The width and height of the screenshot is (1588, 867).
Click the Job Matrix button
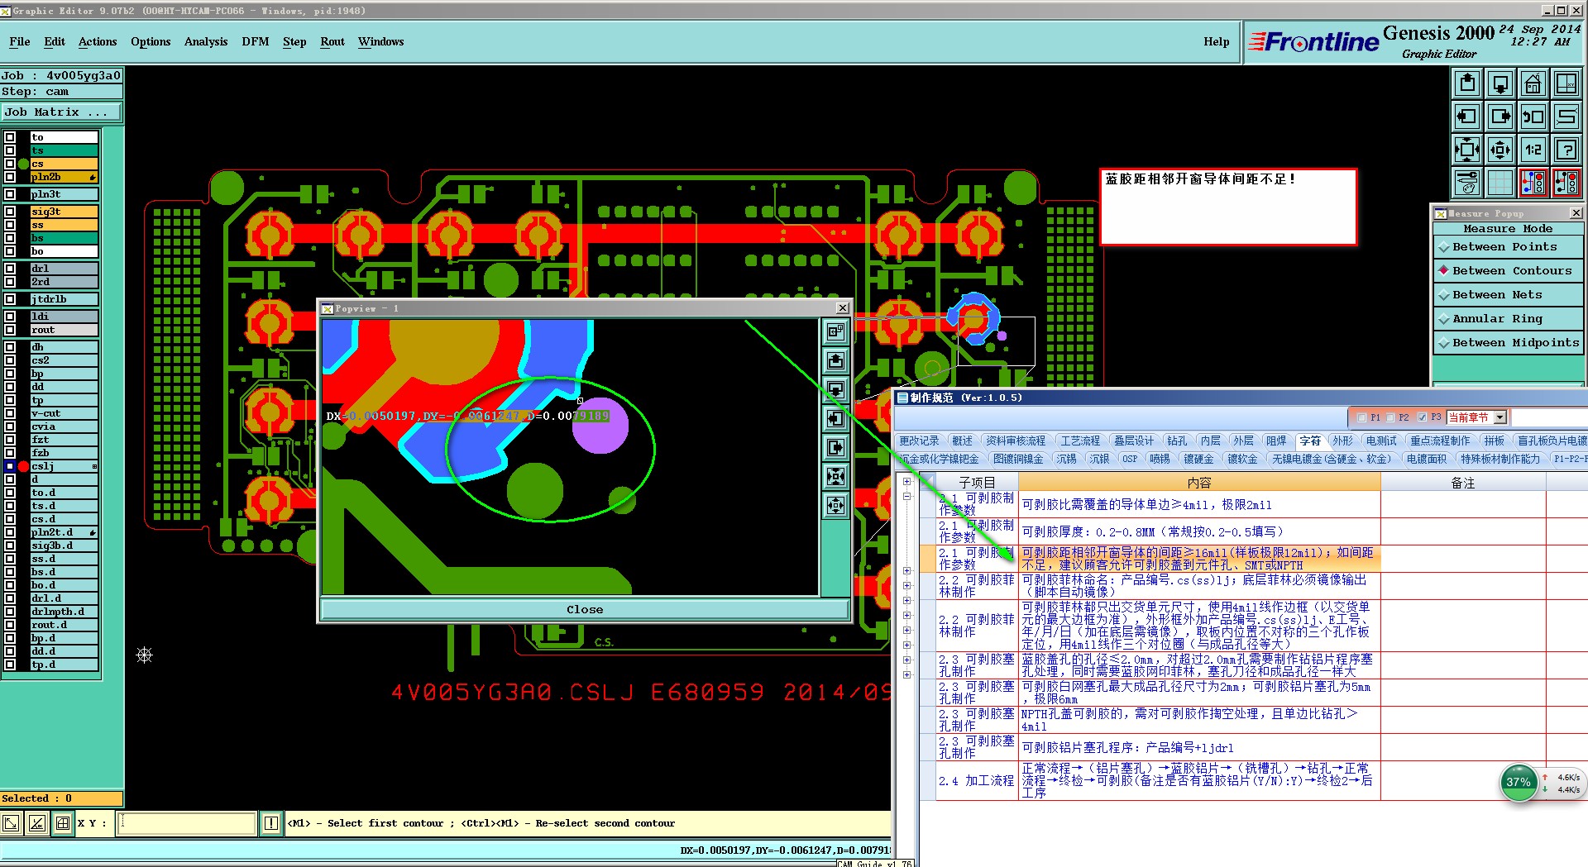coord(61,112)
